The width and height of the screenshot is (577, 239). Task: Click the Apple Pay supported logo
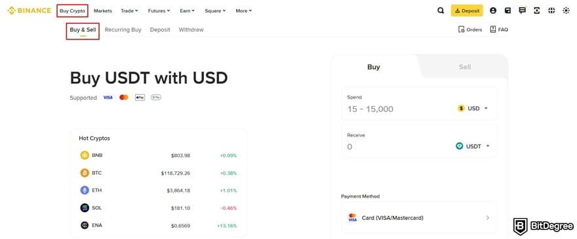[x=140, y=98]
